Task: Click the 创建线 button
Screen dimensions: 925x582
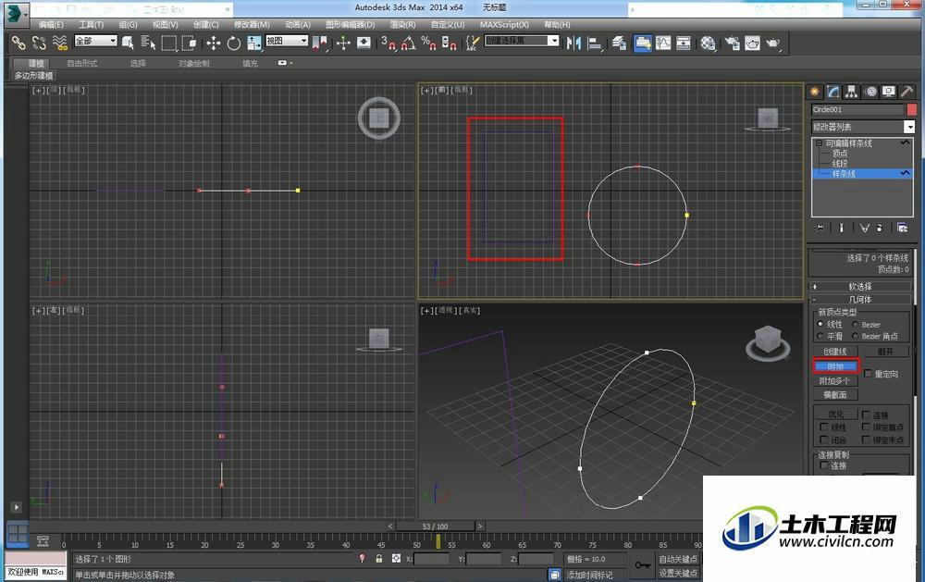Action: click(x=835, y=352)
